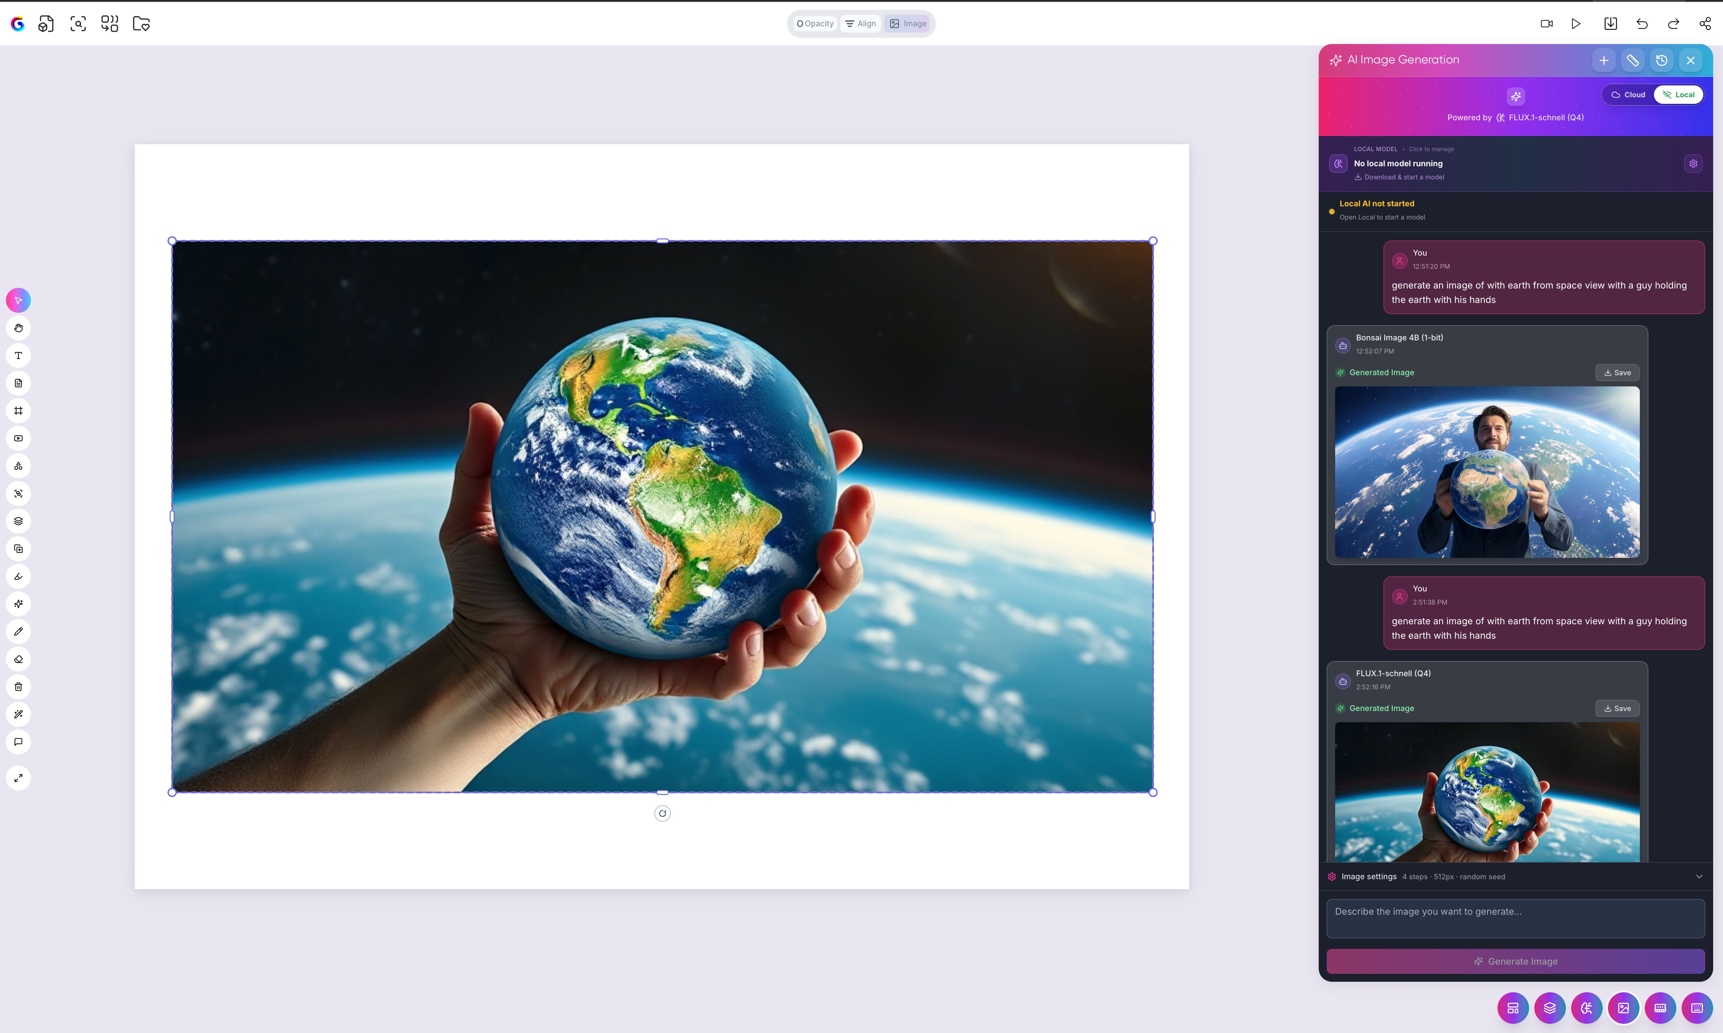Click the first user prompt message bubble
The image size is (1723, 1033).
pos(1544,277)
